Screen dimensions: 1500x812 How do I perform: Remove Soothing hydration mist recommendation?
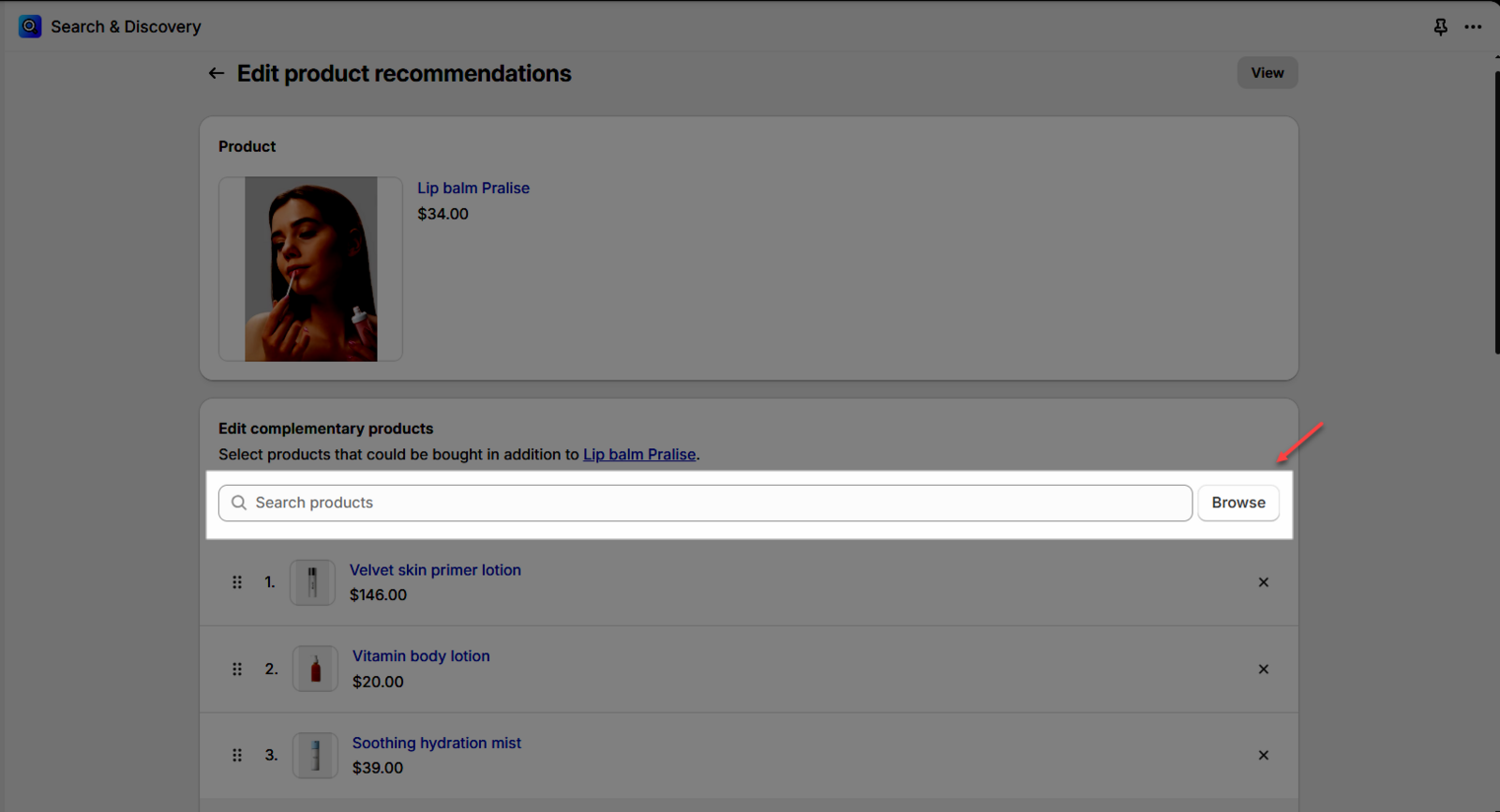pos(1263,756)
